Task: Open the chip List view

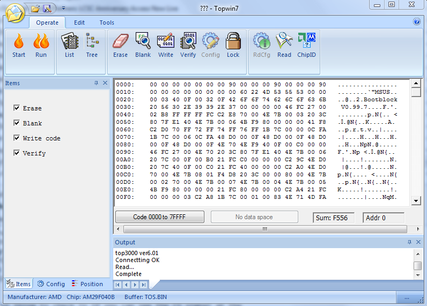Action: coord(69,45)
